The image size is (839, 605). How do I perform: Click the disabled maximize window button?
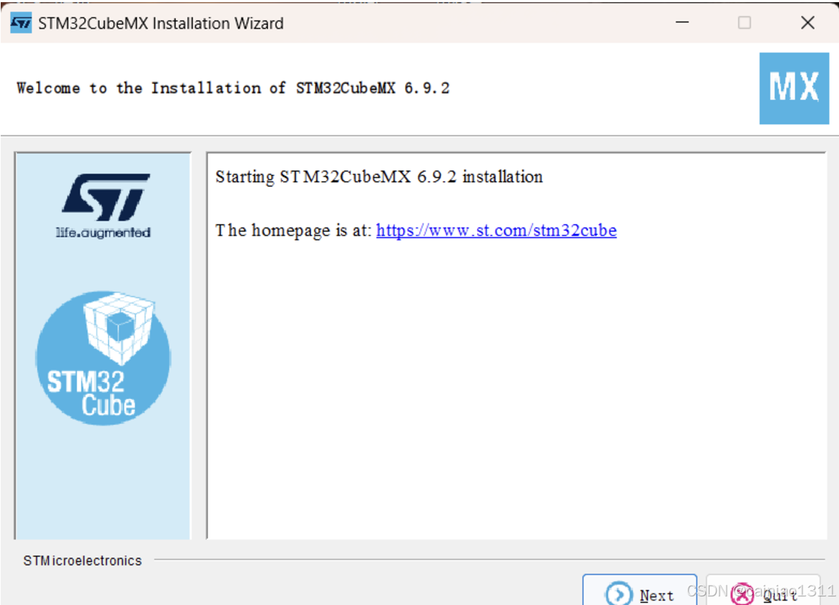pos(745,22)
